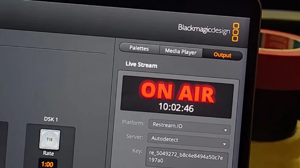This screenshot has width=300, height=168.
Task: Click the DSK 1 rate value 1:00
Action: coord(47,164)
